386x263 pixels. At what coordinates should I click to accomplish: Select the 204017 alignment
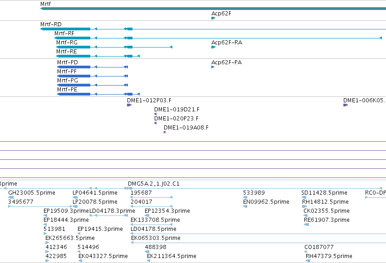(151, 206)
